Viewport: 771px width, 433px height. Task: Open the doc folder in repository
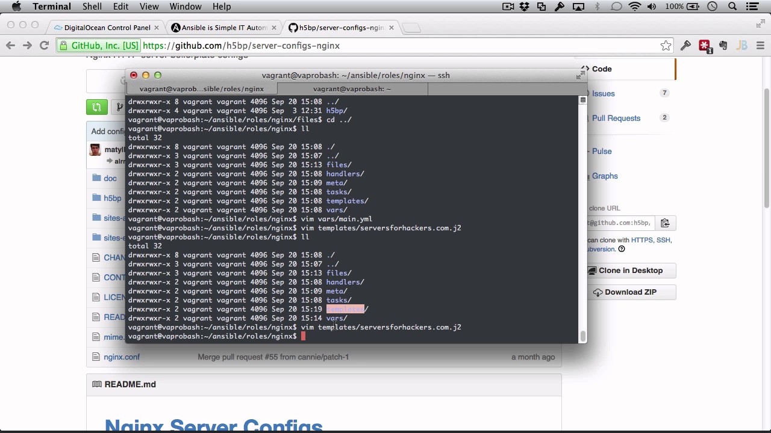pyautogui.click(x=110, y=178)
